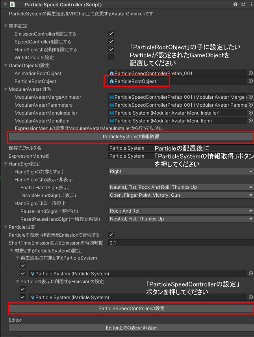Click prefab cube icon of ParticleRootObject value
254x337 pixels.
[x=111, y=81]
